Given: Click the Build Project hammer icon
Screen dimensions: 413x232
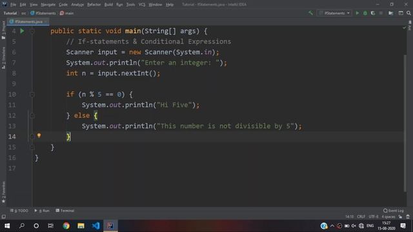Looking at the screenshot, I should pos(311,13).
